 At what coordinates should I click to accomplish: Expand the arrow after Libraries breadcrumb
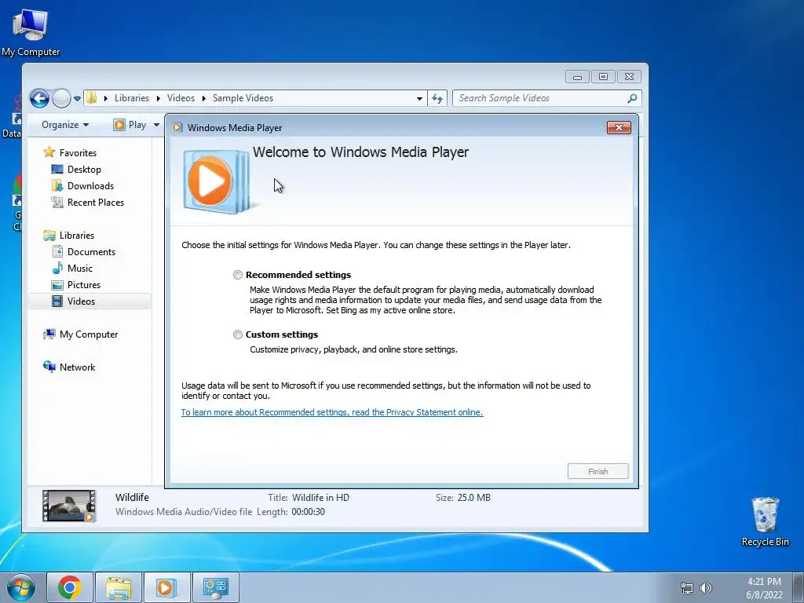158,98
